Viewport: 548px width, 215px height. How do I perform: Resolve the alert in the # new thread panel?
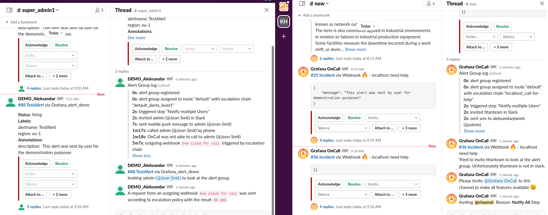point(503,26)
